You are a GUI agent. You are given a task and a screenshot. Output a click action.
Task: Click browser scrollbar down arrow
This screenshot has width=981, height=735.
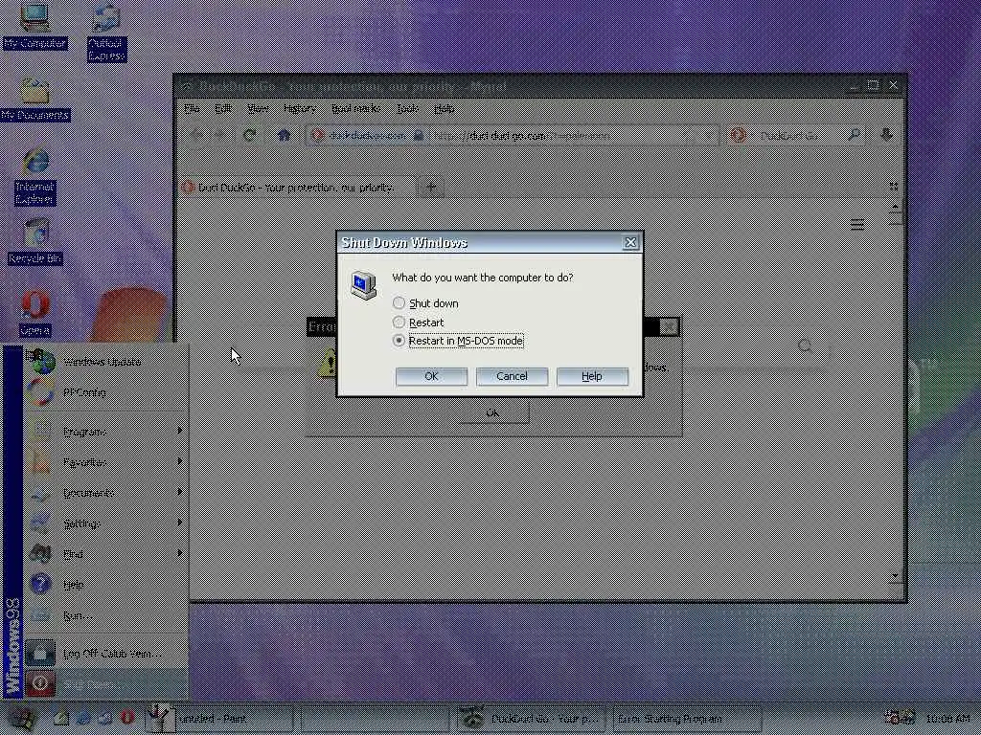(x=896, y=575)
